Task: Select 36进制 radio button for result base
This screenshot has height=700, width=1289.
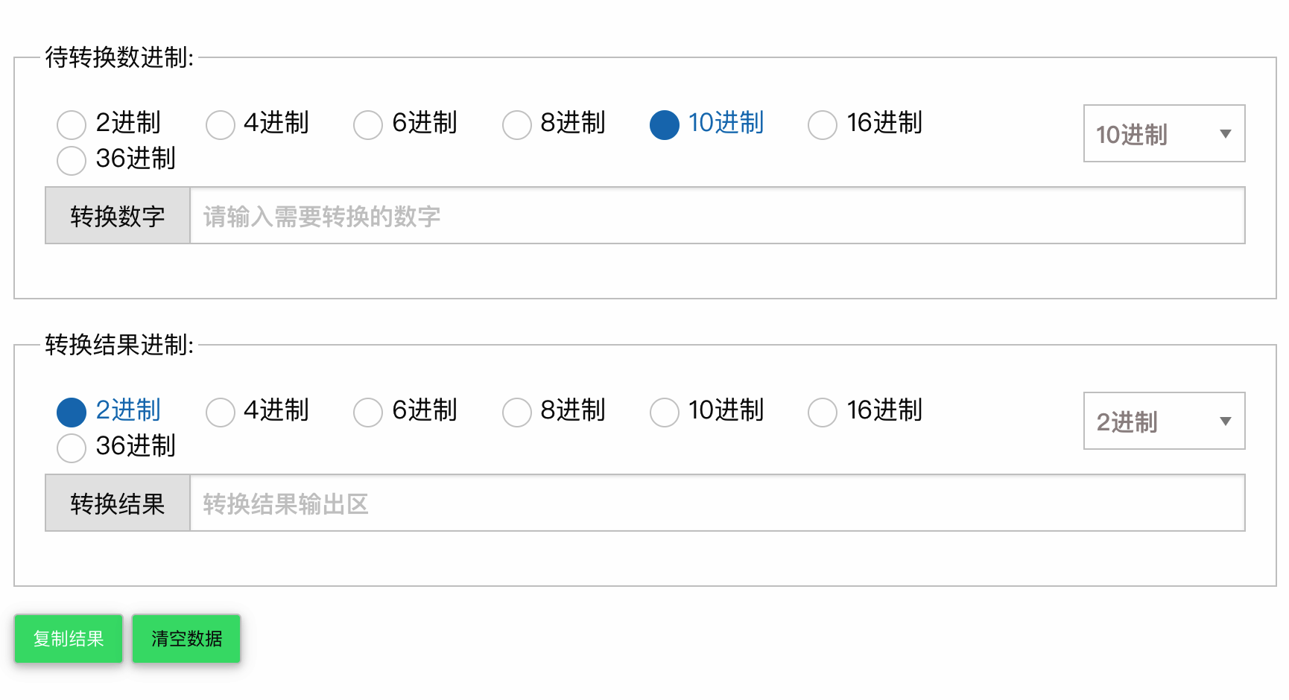Action: tap(72, 448)
